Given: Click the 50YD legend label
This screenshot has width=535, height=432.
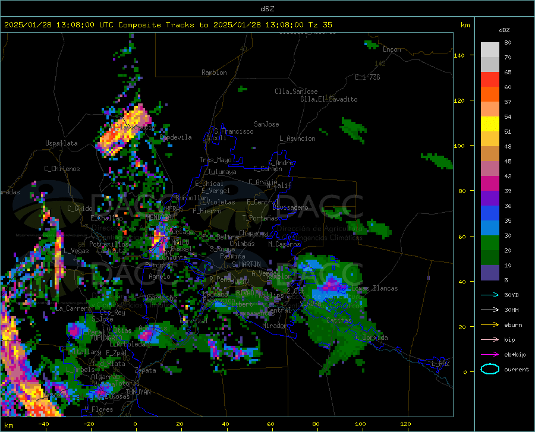Looking at the screenshot, I should [511, 295].
